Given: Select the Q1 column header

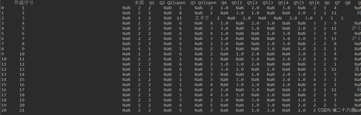Looking at the screenshot, I should pos(152,3).
